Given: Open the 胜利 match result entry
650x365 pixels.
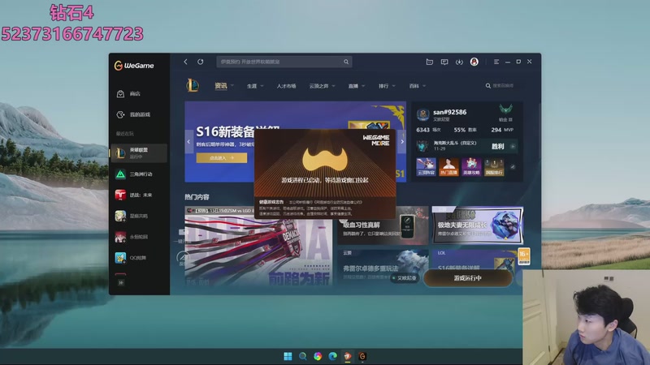Looking at the screenshot, I should [x=466, y=146].
